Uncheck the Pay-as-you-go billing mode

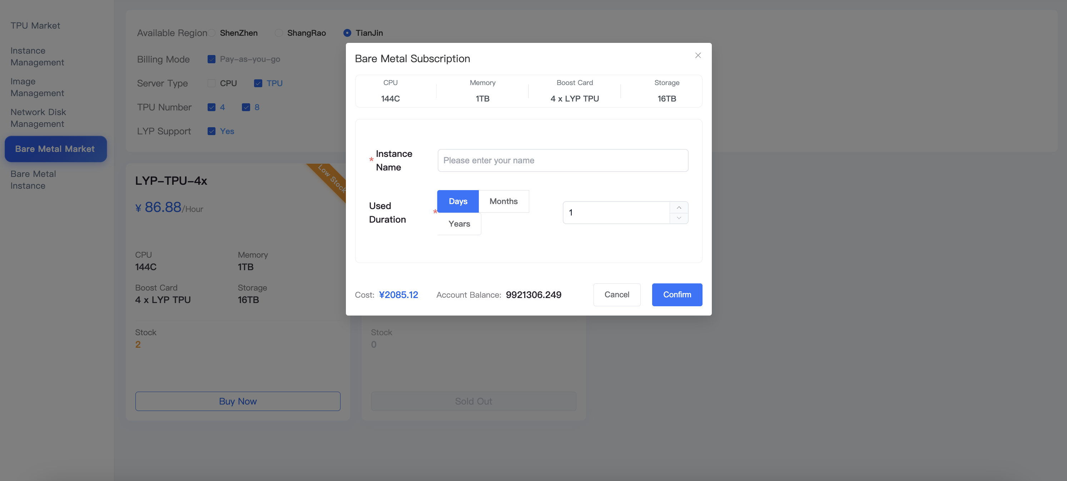[x=211, y=59]
